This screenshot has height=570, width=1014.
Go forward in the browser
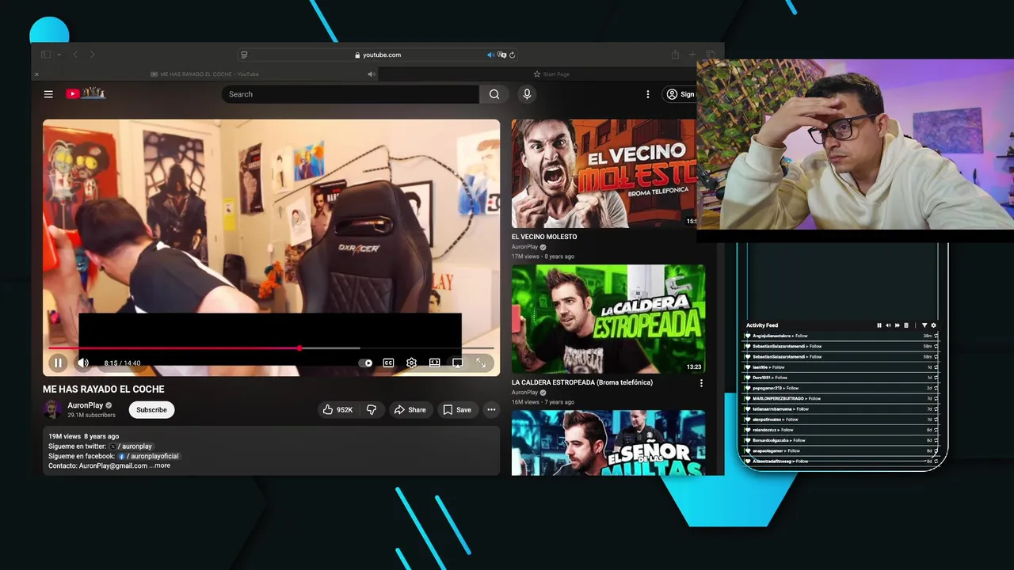tap(92, 55)
